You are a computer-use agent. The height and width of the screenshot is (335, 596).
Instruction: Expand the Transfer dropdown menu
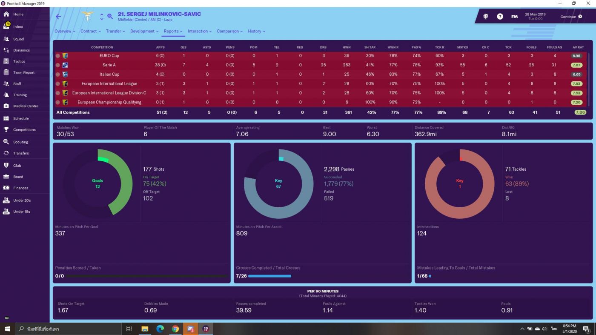(115, 31)
